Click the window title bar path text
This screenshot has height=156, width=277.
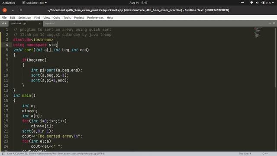pyautogui.click(x=138, y=10)
